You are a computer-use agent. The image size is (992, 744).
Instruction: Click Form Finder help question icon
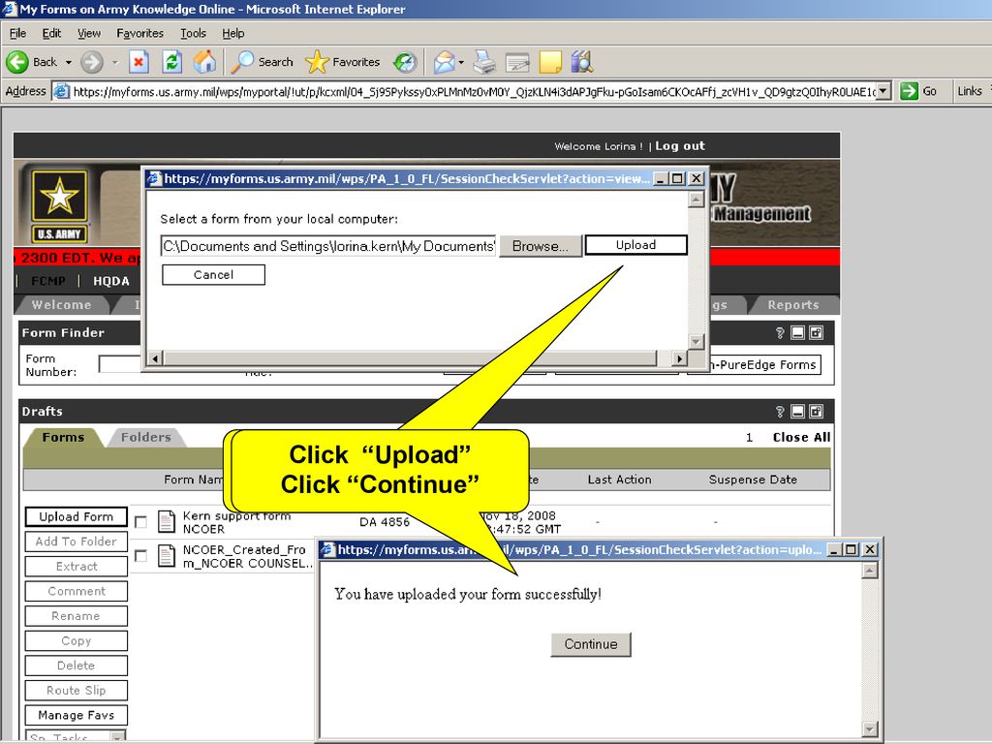(x=780, y=333)
